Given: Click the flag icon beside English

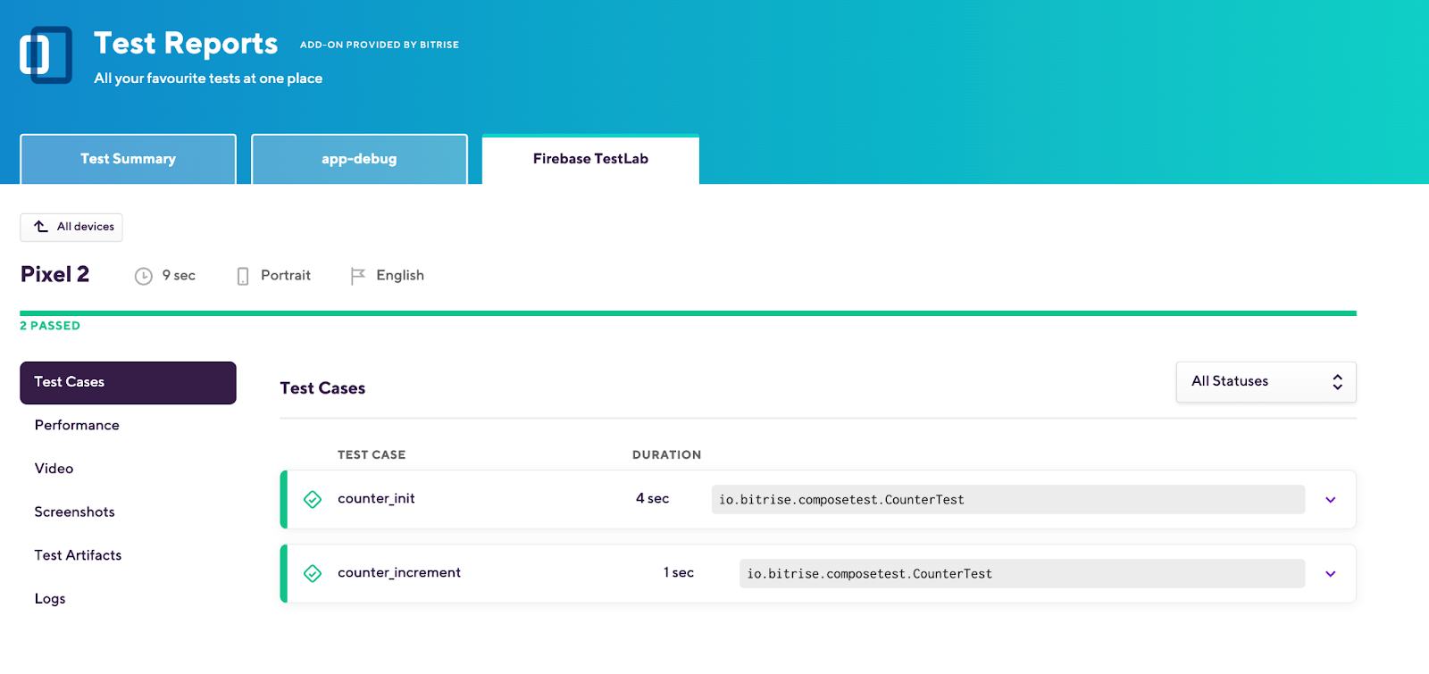Looking at the screenshot, I should 357,276.
